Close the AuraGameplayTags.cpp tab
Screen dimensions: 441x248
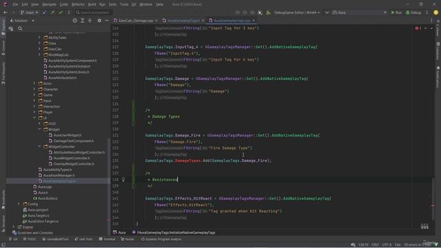(x=254, y=21)
